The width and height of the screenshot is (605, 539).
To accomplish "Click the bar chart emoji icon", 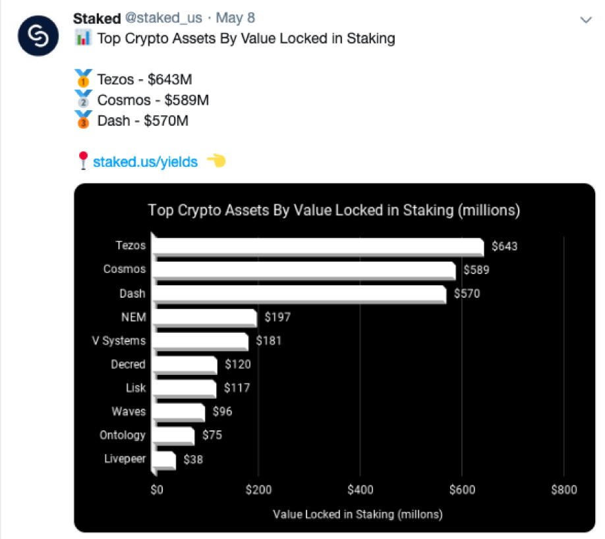I will [83, 38].
